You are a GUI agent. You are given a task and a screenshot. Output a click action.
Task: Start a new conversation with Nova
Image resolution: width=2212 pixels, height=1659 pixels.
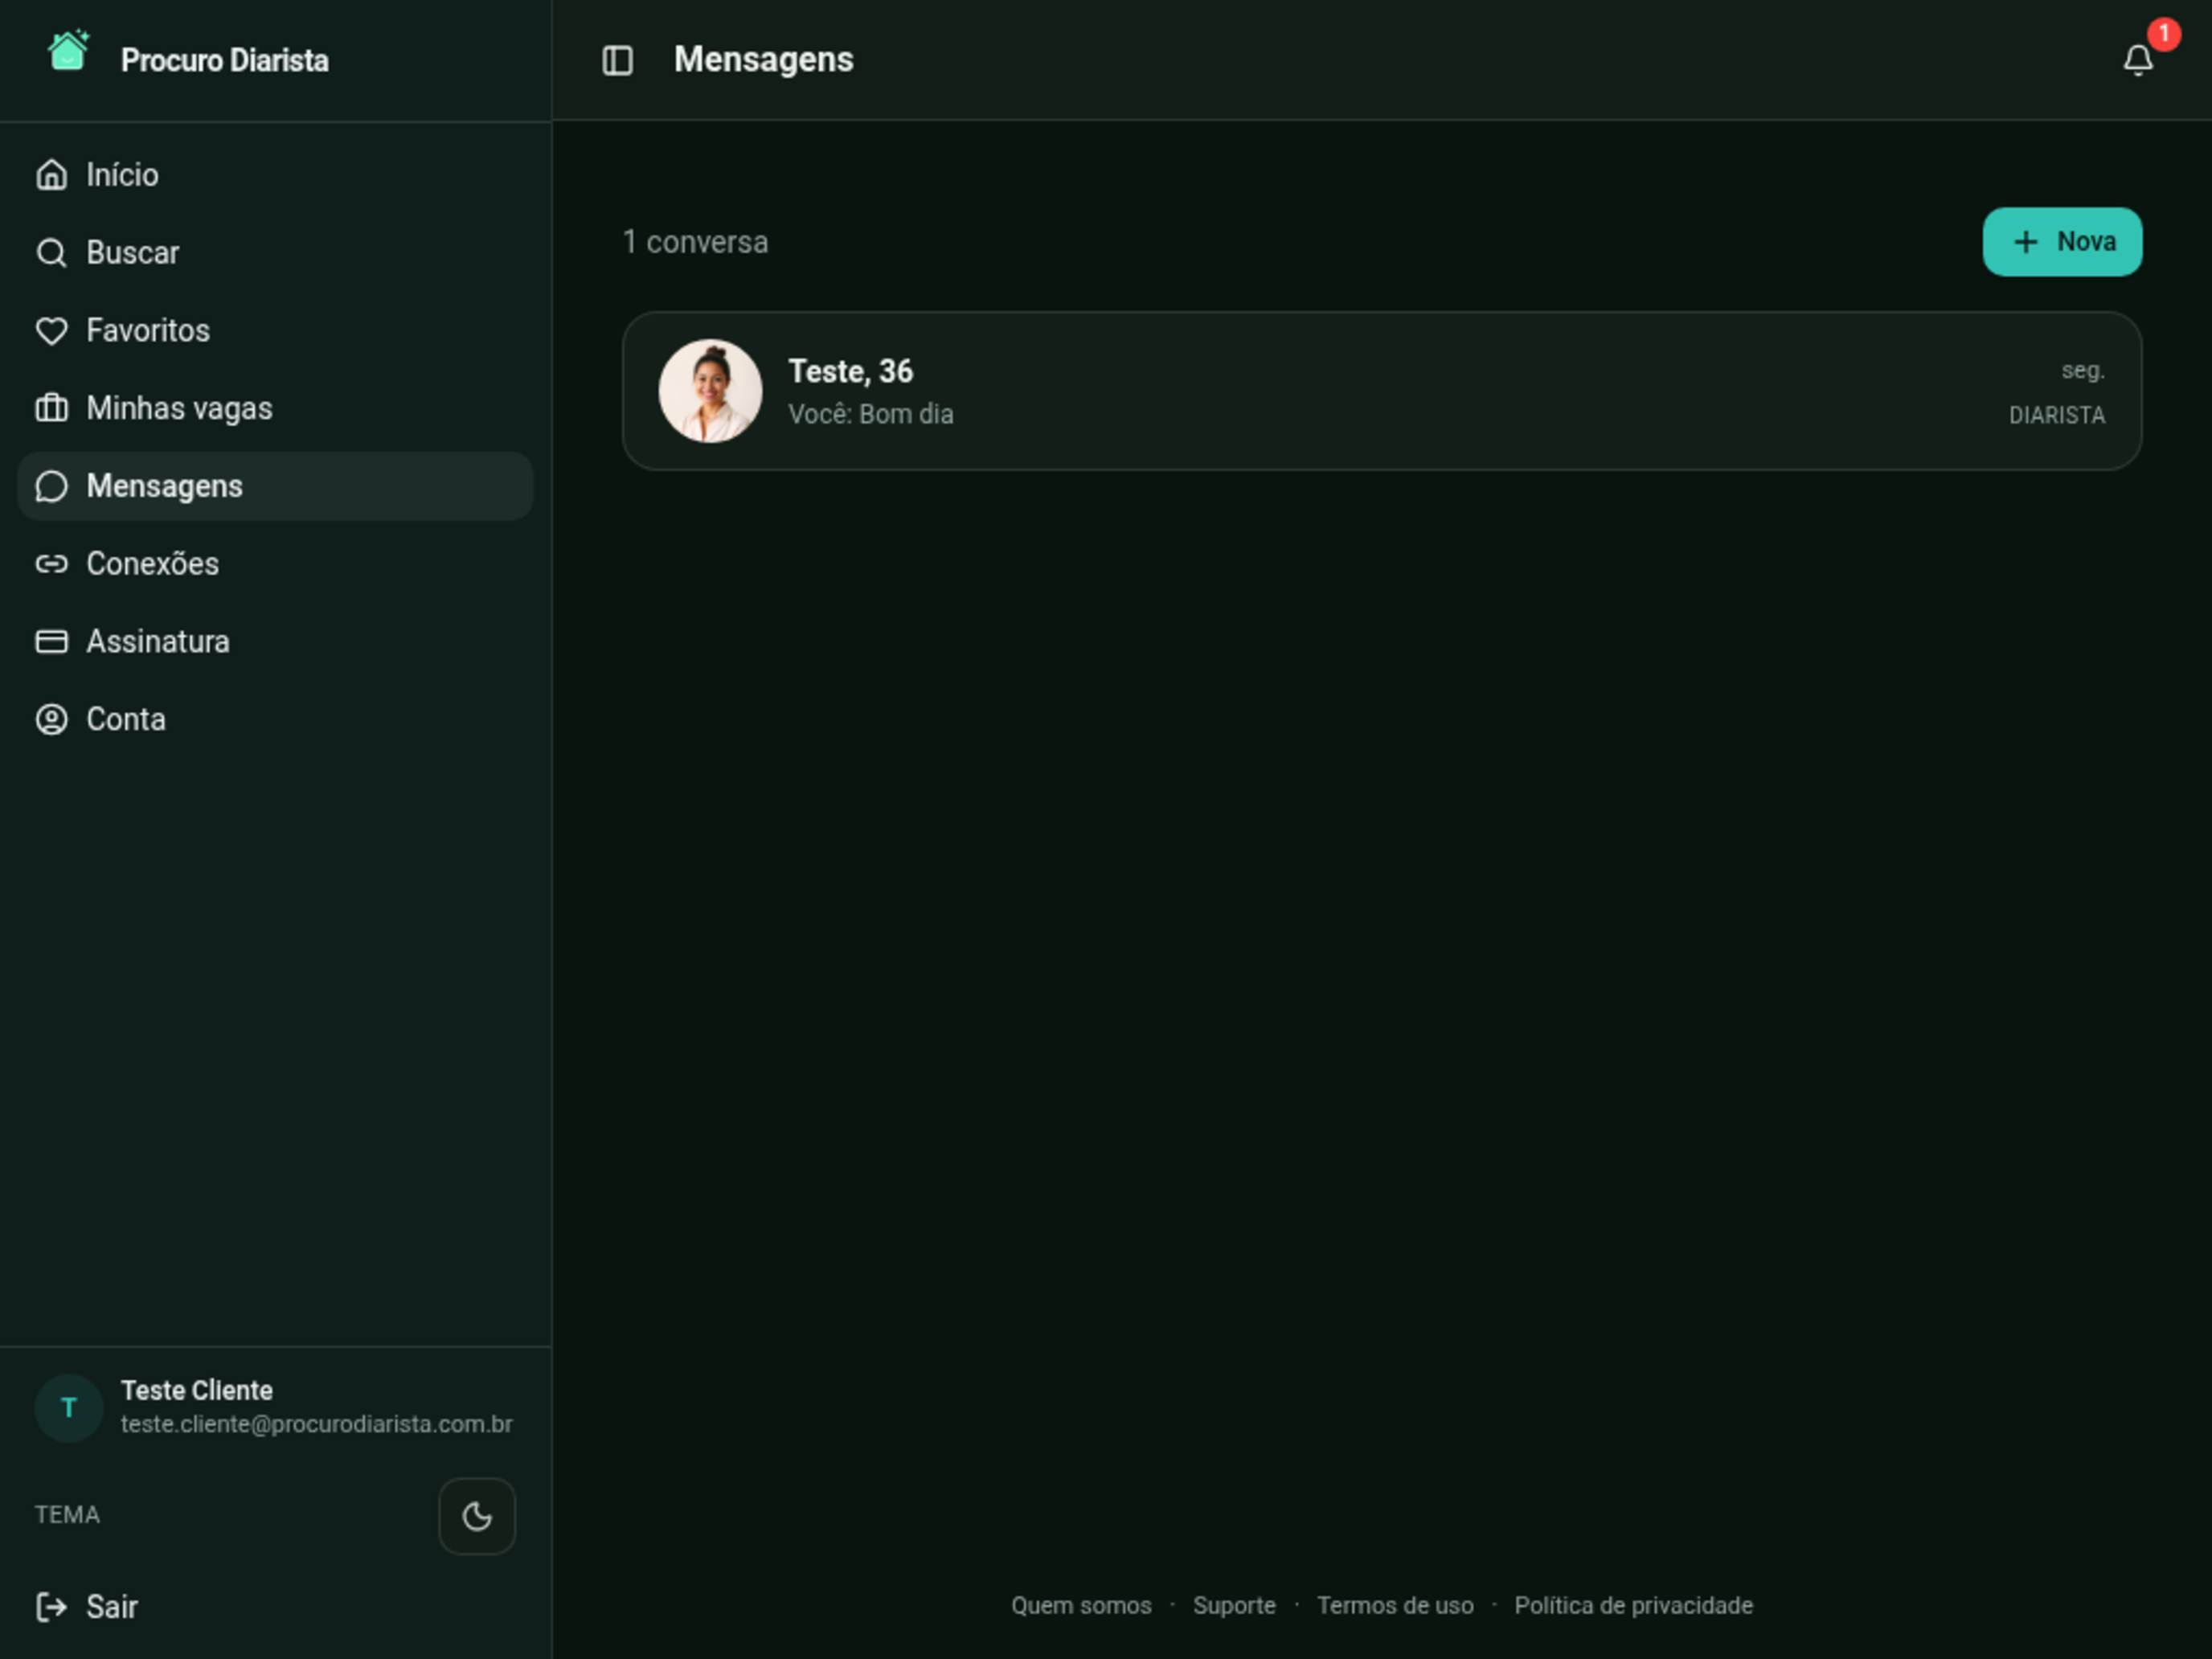pos(2062,242)
